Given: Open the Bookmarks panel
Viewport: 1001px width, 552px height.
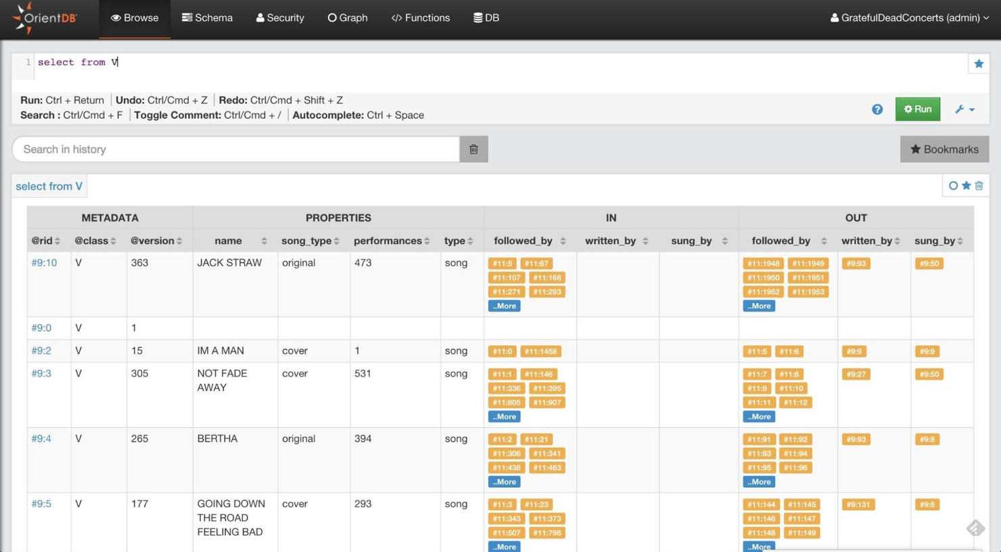Looking at the screenshot, I should tap(944, 149).
